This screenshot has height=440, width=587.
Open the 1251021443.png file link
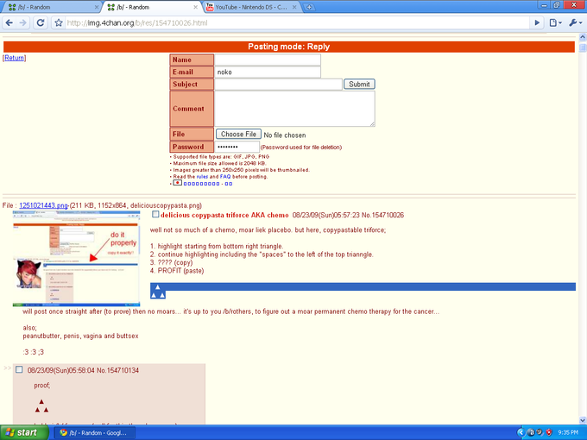pyautogui.click(x=43, y=205)
